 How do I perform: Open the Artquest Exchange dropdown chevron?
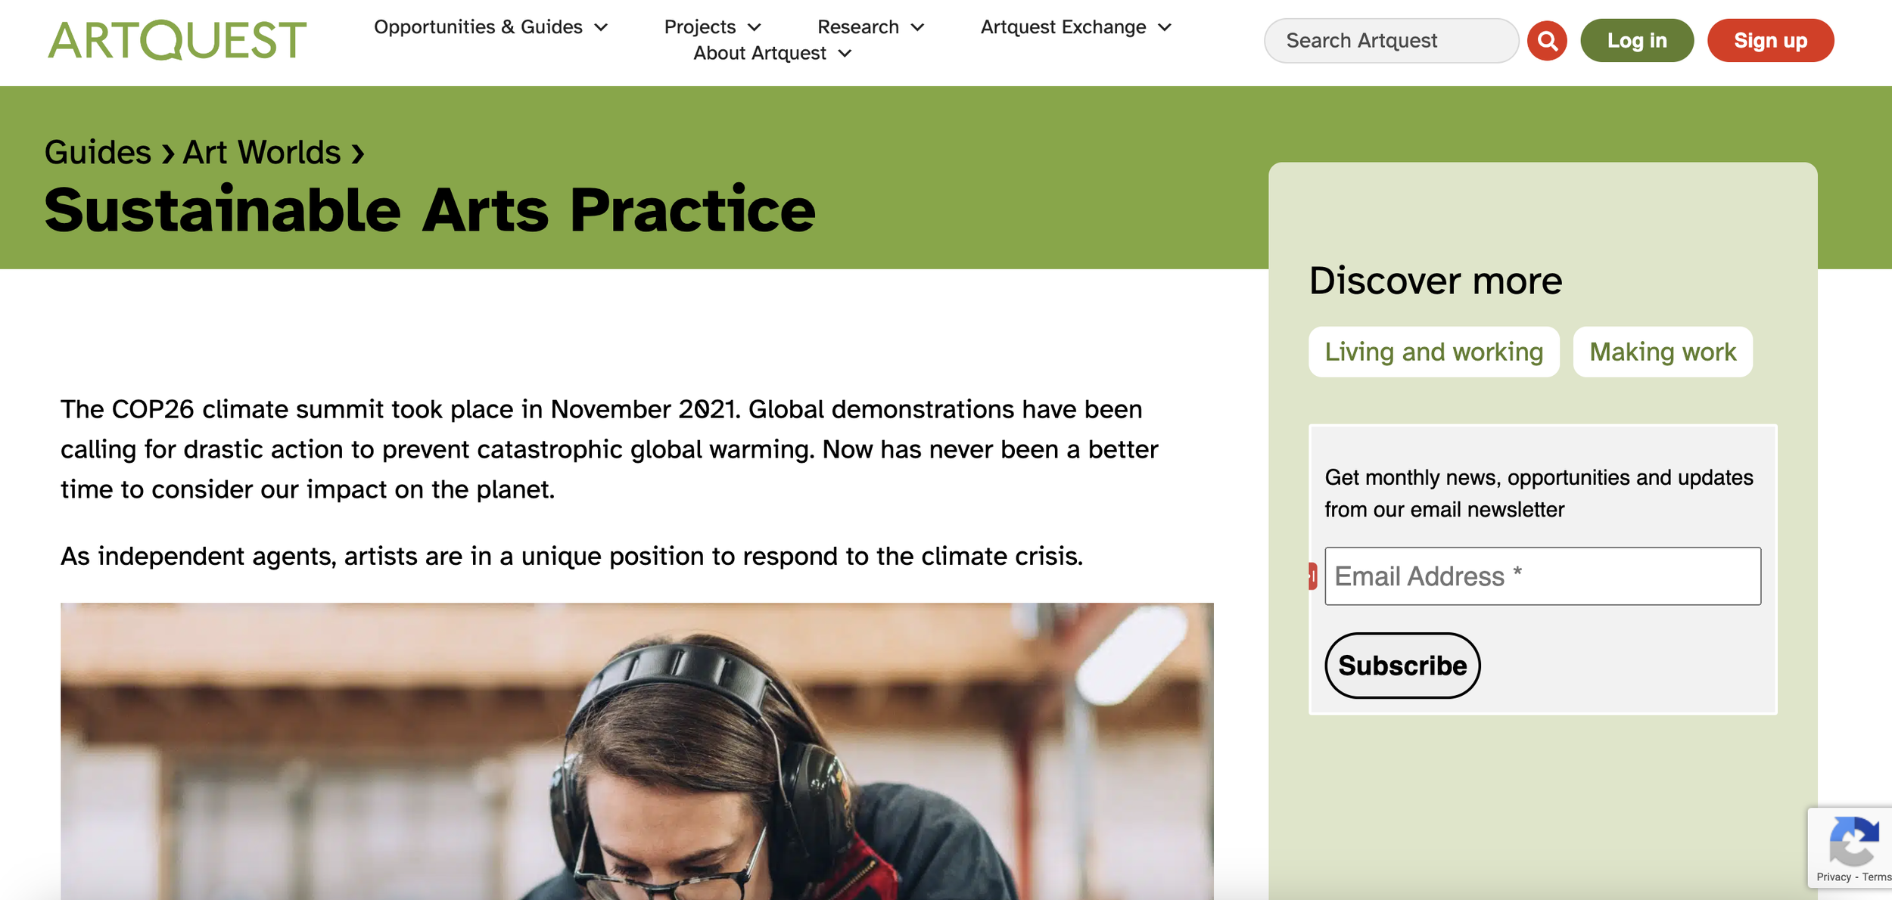click(x=1165, y=28)
